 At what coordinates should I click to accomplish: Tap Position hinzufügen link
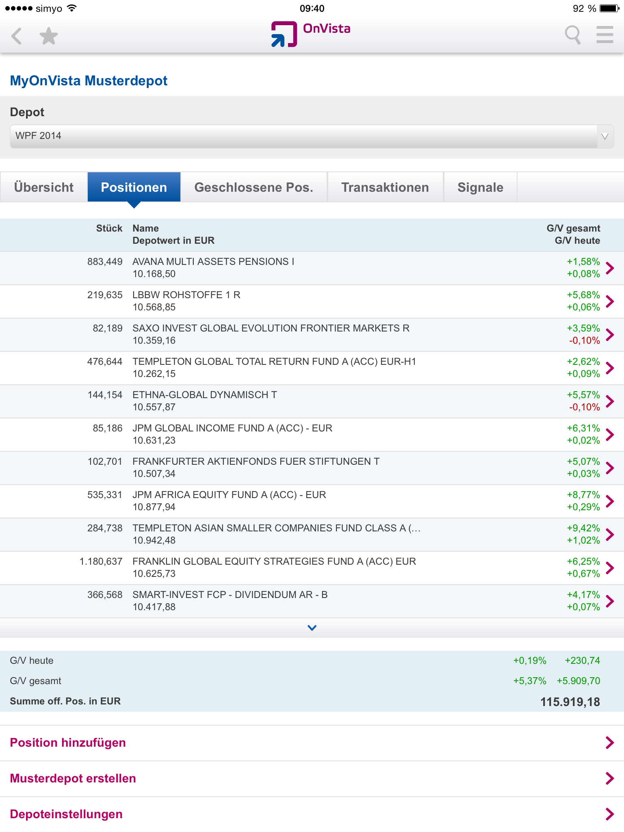coord(68,743)
